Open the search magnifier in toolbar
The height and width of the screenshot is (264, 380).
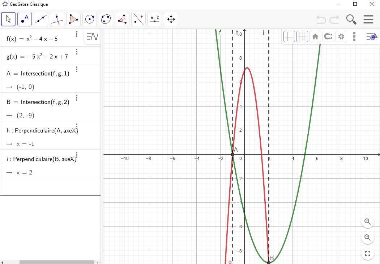(x=351, y=20)
